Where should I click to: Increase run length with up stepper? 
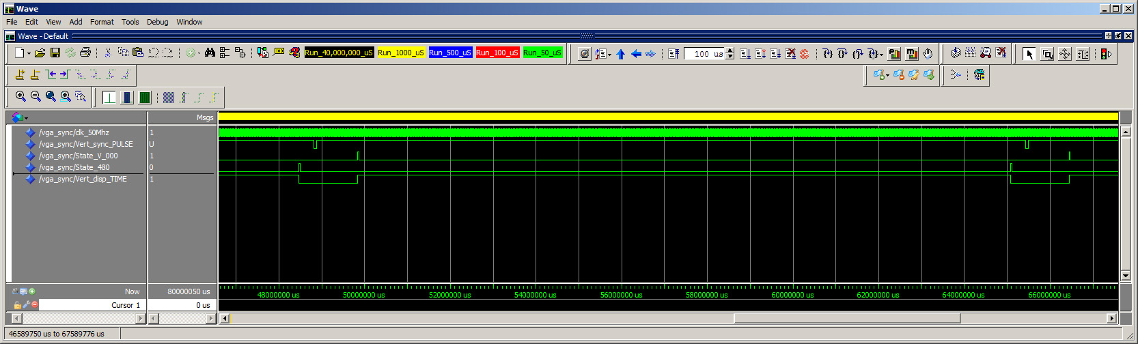coord(730,51)
